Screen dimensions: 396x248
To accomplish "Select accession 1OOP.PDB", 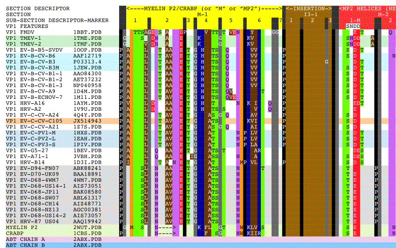I will 87,50.
